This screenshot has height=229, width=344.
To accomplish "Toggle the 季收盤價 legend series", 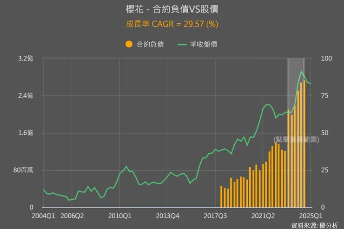I will 197,44.
